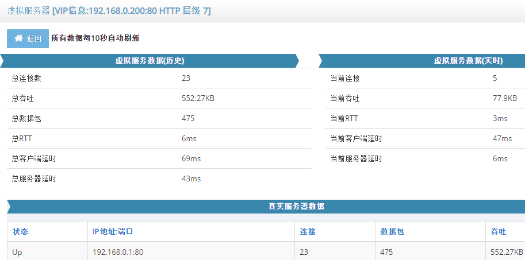
Task: Click the 返回 back button
Action: [28, 38]
